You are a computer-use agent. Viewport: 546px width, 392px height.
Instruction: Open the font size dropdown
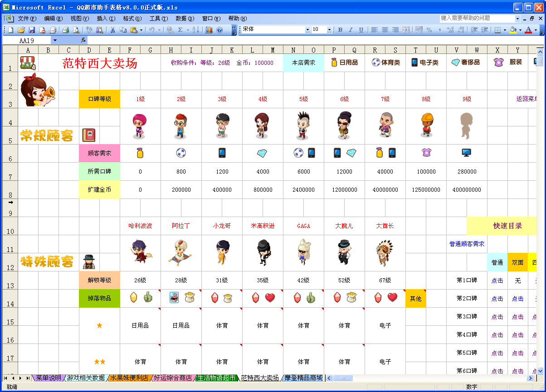pyautogui.click(x=329, y=30)
